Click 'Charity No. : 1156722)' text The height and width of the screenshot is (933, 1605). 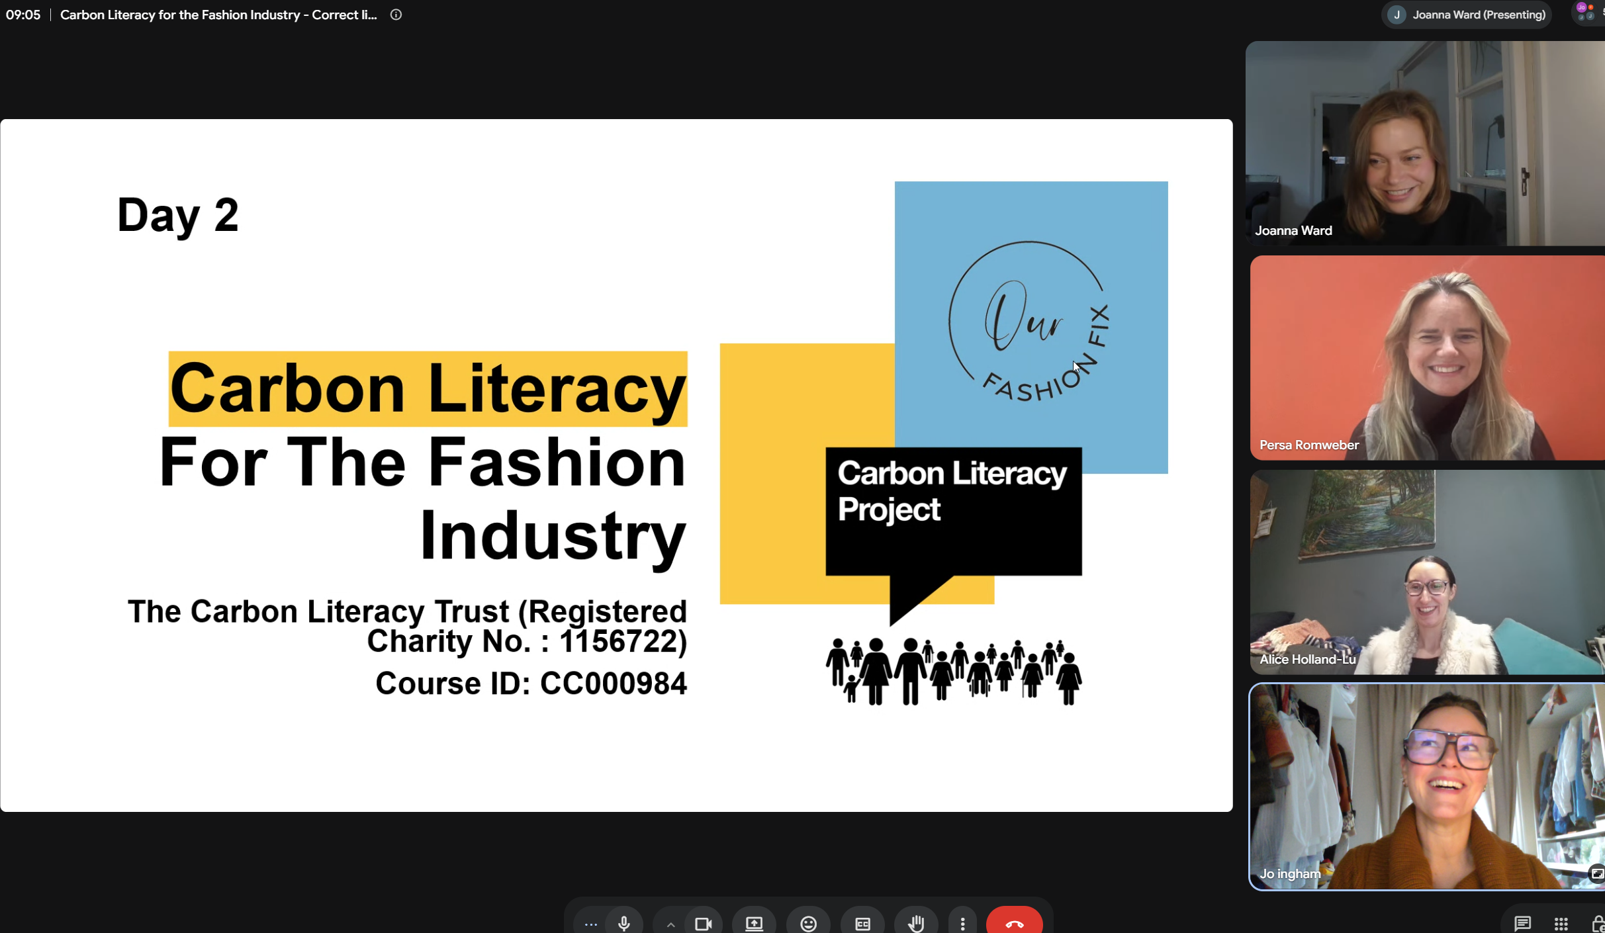527,641
